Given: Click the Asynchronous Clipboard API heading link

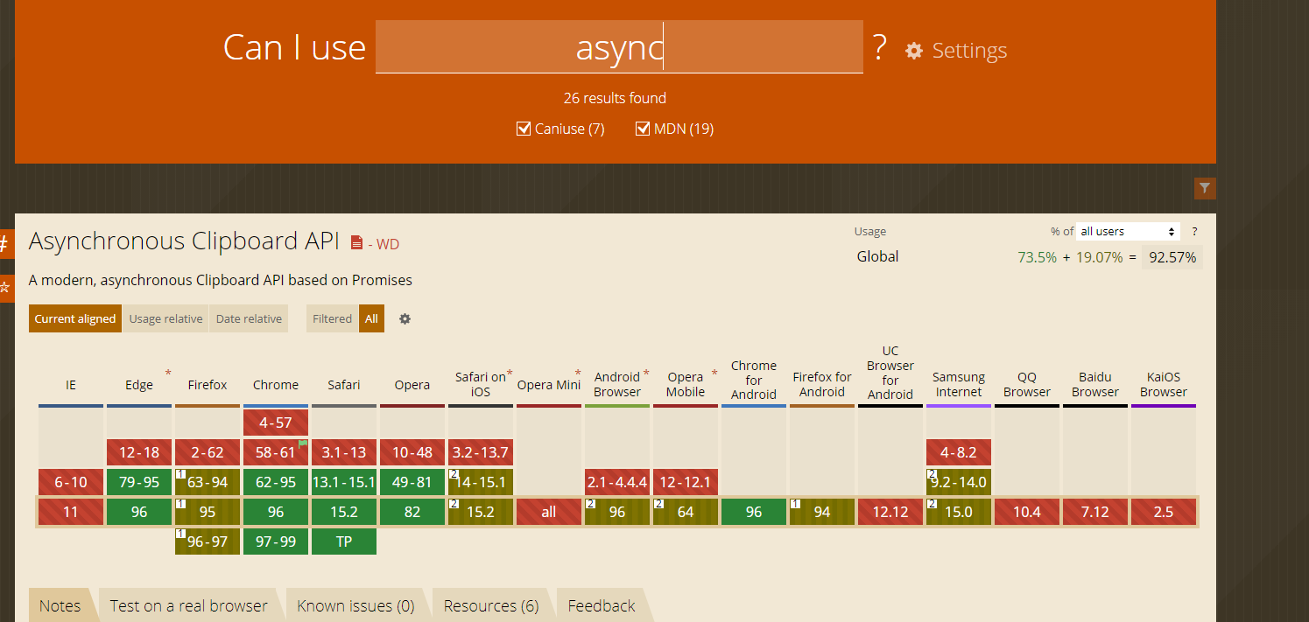Looking at the screenshot, I should click(x=184, y=241).
